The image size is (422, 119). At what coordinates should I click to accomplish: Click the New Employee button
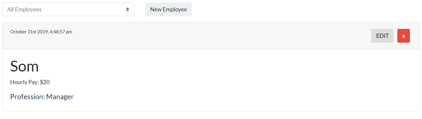[168, 9]
